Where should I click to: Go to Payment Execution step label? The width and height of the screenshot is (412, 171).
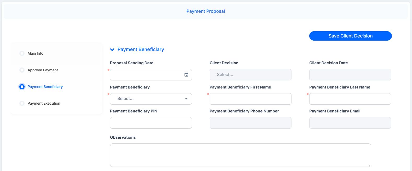click(x=44, y=103)
